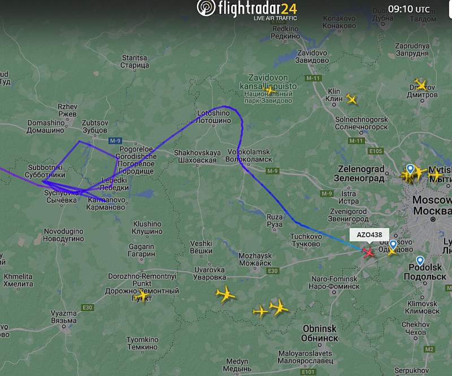The height and width of the screenshot is (376, 452).
Task: Select the red AZO438 aircraft icon
Action: [x=368, y=253]
